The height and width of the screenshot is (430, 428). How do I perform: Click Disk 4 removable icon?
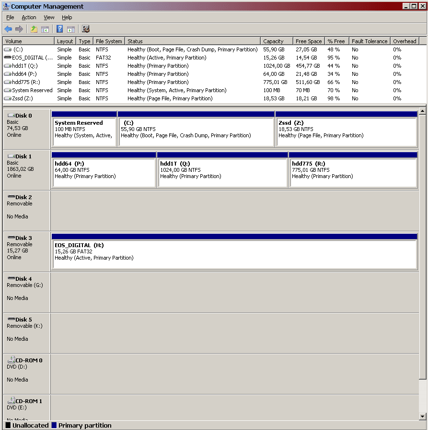pyautogui.click(x=11, y=278)
